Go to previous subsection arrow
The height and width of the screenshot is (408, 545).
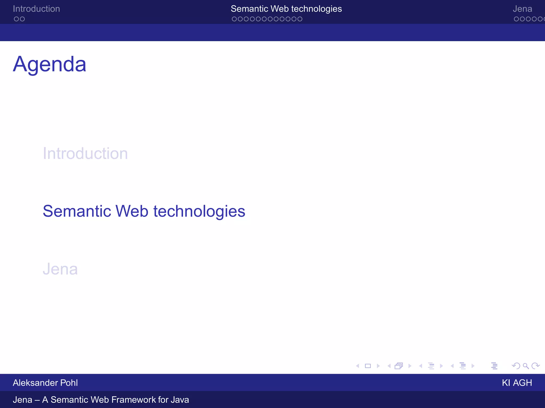(x=421, y=366)
